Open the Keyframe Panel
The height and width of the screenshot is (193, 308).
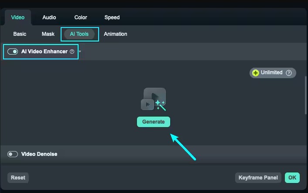point(258,178)
